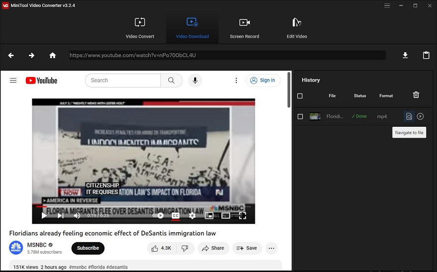Click the #msnbc hashtag link
This screenshot has height=272, width=437.
[78, 267]
